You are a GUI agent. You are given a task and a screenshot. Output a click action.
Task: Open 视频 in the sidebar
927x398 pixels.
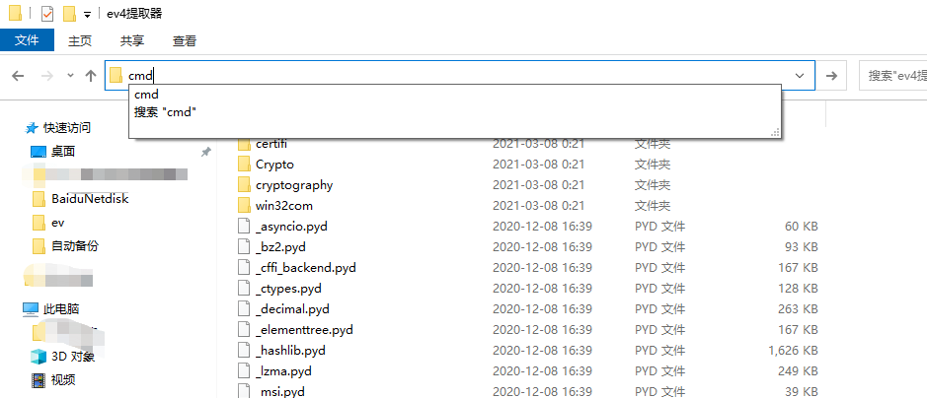[x=62, y=379]
